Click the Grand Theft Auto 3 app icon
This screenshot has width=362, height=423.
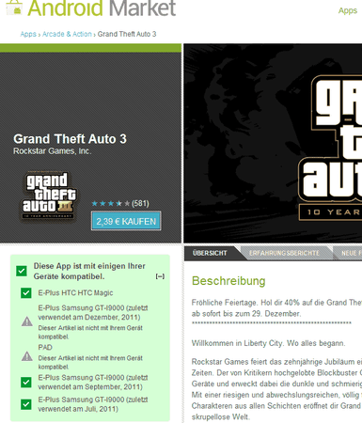click(x=49, y=195)
